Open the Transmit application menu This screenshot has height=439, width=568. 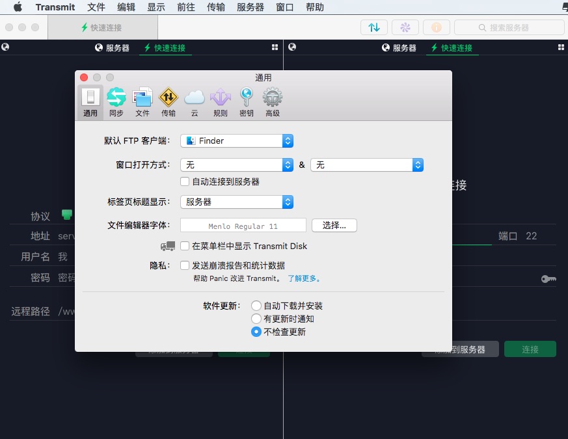pyautogui.click(x=55, y=7)
